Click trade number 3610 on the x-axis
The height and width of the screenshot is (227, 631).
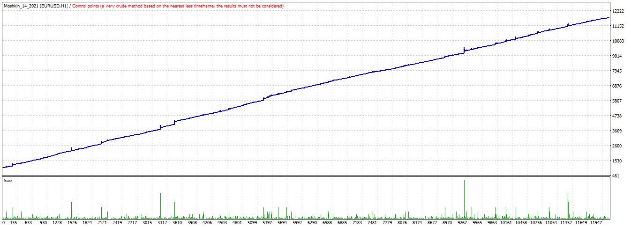pyautogui.click(x=177, y=223)
